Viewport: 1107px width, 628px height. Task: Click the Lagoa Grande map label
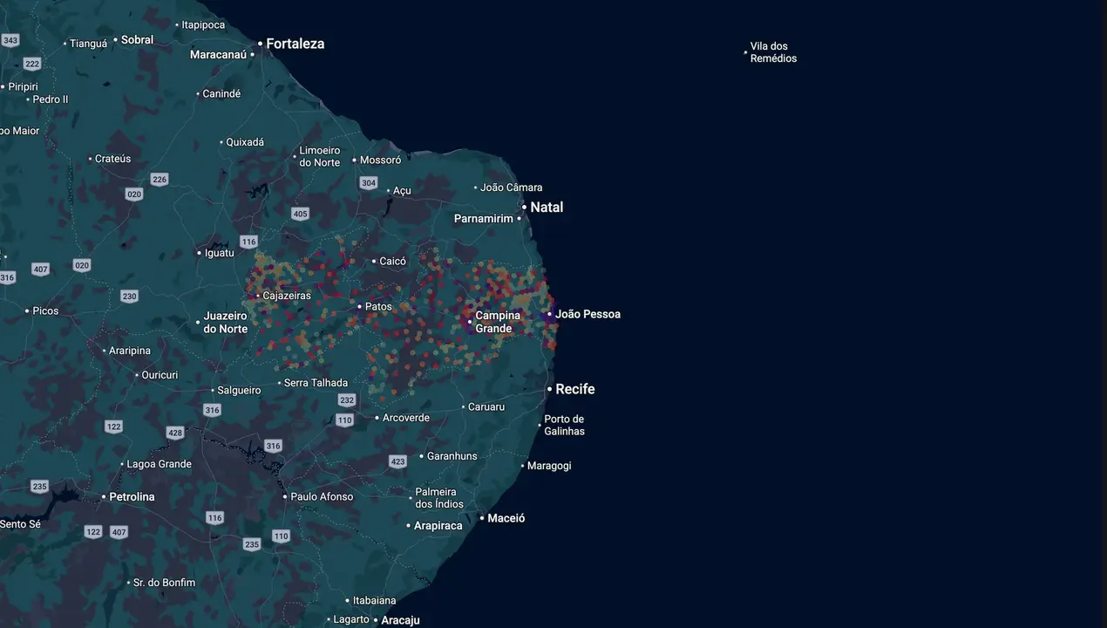tap(160, 464)
